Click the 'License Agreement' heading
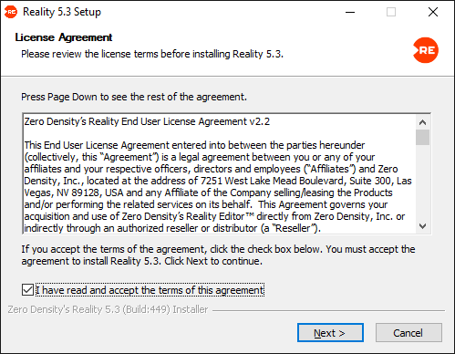 click(x=64, y=37)
